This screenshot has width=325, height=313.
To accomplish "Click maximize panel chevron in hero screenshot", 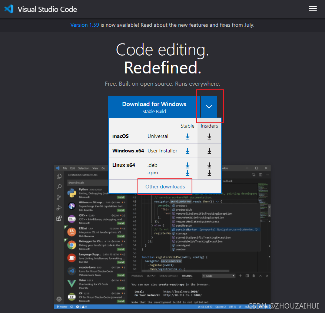I will click(261, 276).
